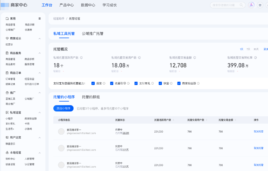This screenshot has width=268, height=171.
Task: Collapse the 商品订单 section chevron
Action: coord(40,73)
